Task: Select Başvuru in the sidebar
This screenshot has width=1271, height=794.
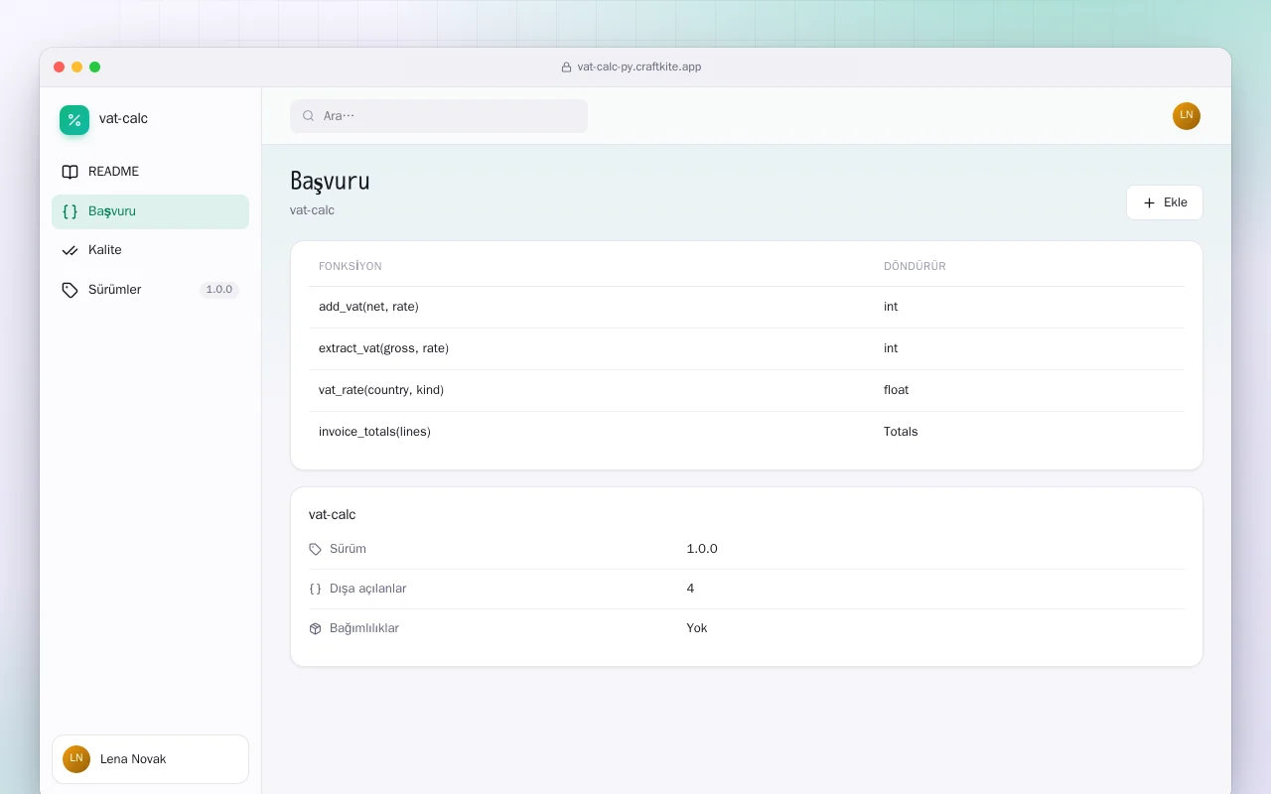Action: coord(150,211)
